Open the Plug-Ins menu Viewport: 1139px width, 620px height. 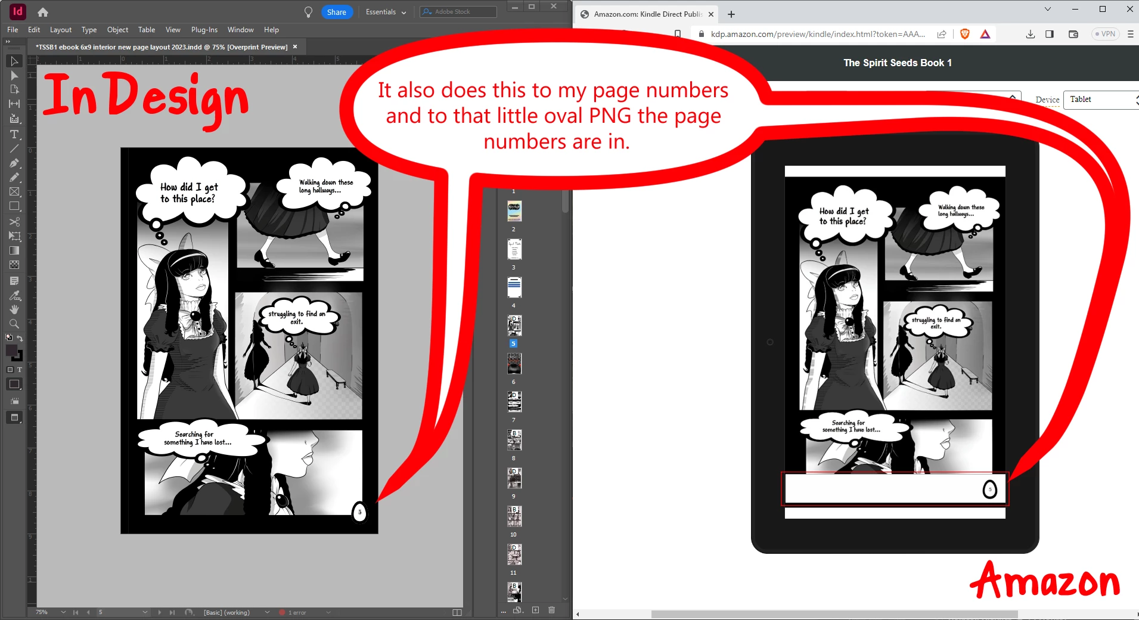click(204, 30)
